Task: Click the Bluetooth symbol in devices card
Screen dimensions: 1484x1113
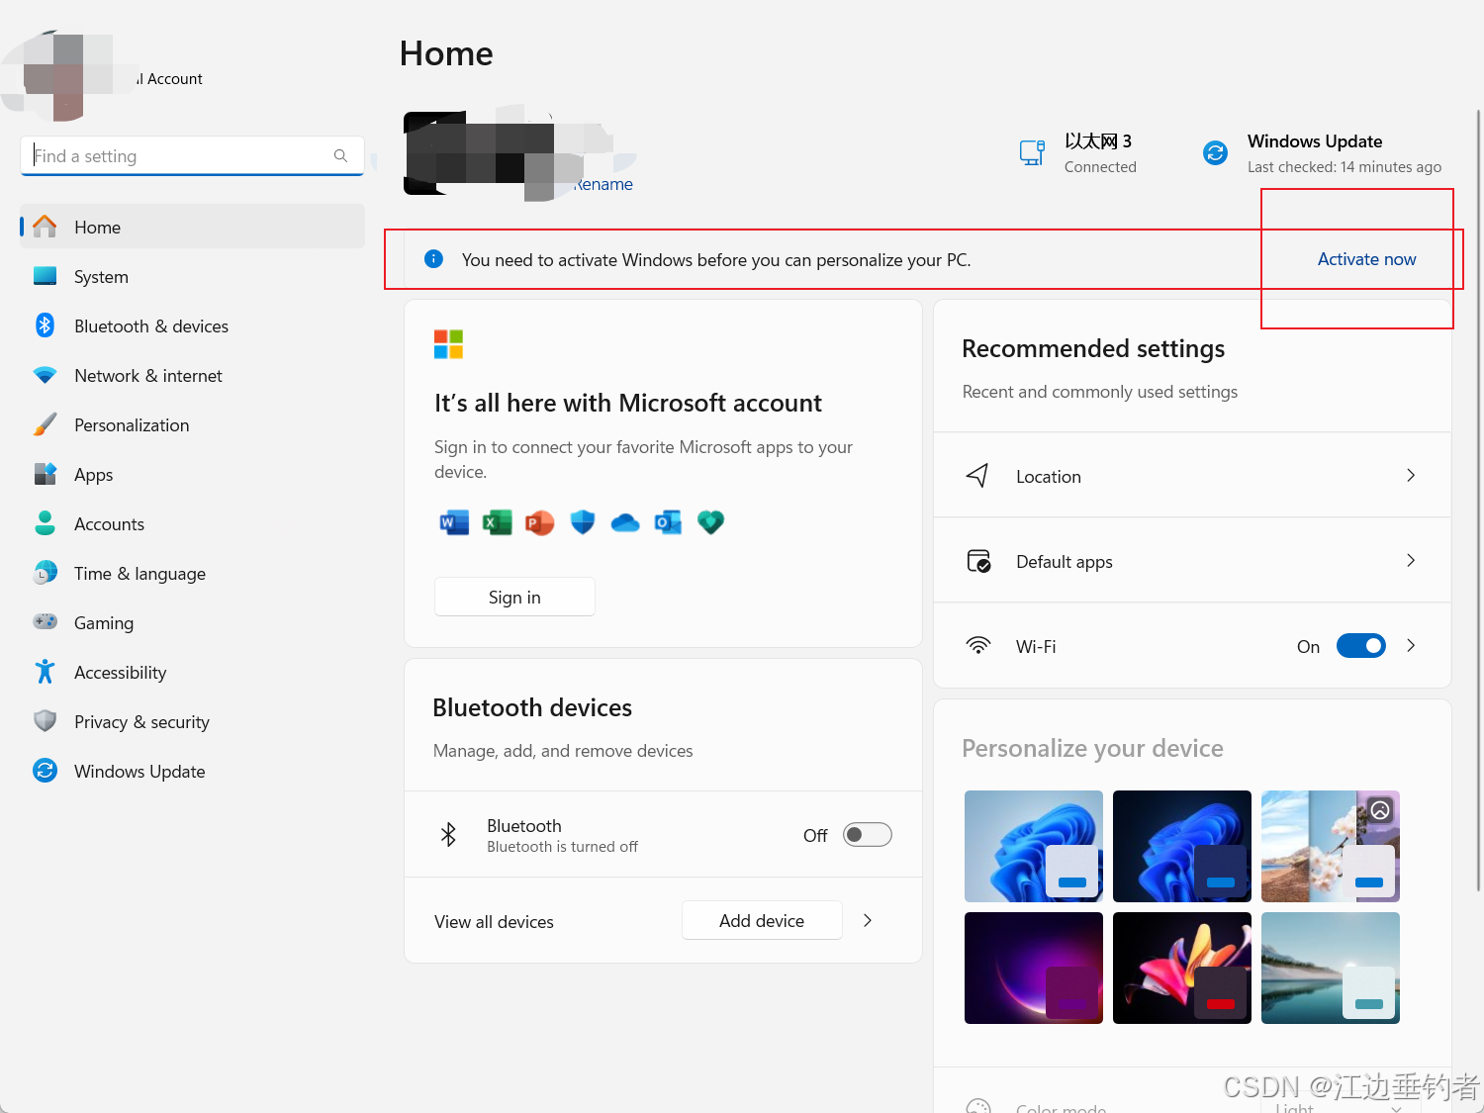Action: point(448,835)
